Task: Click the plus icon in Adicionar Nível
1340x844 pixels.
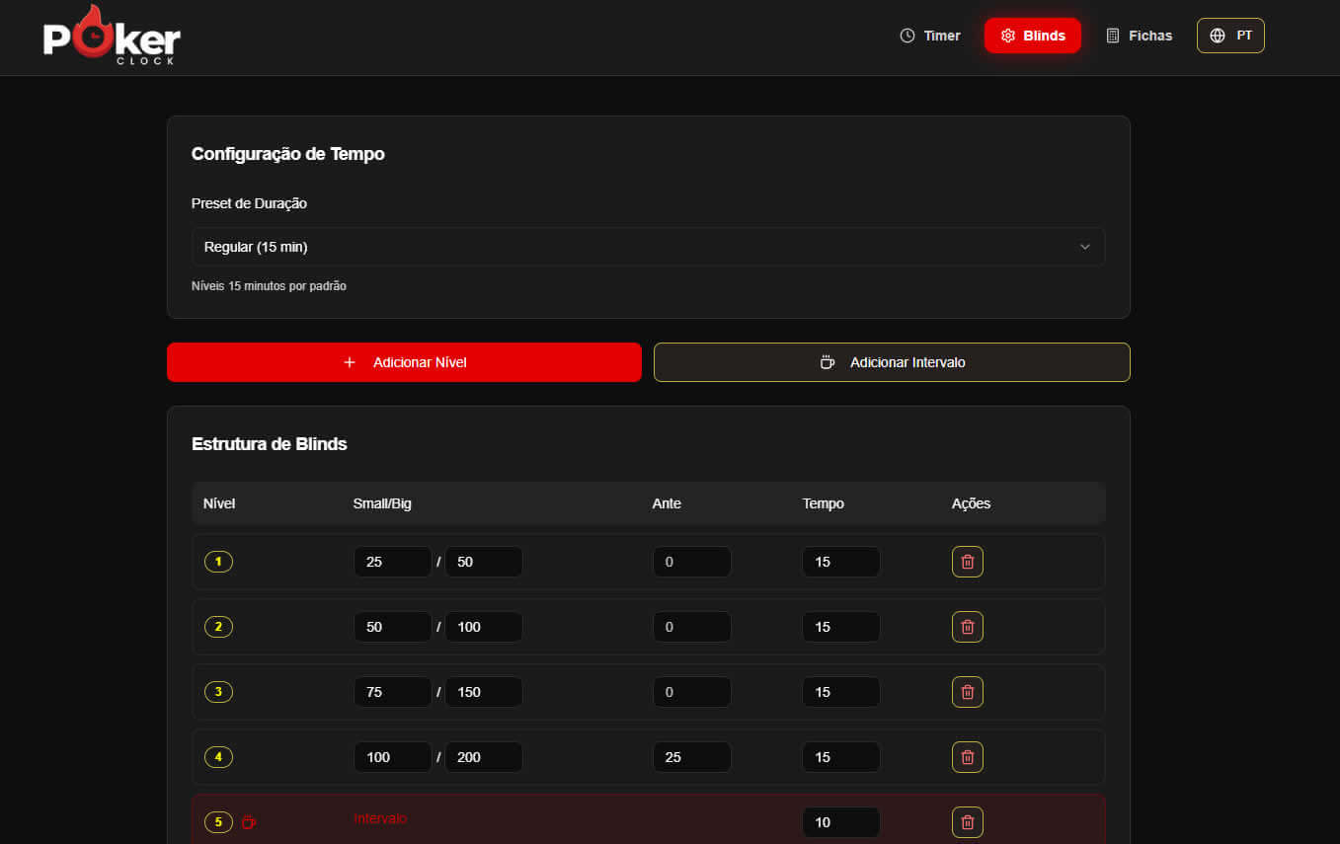Action: point(350,362)
